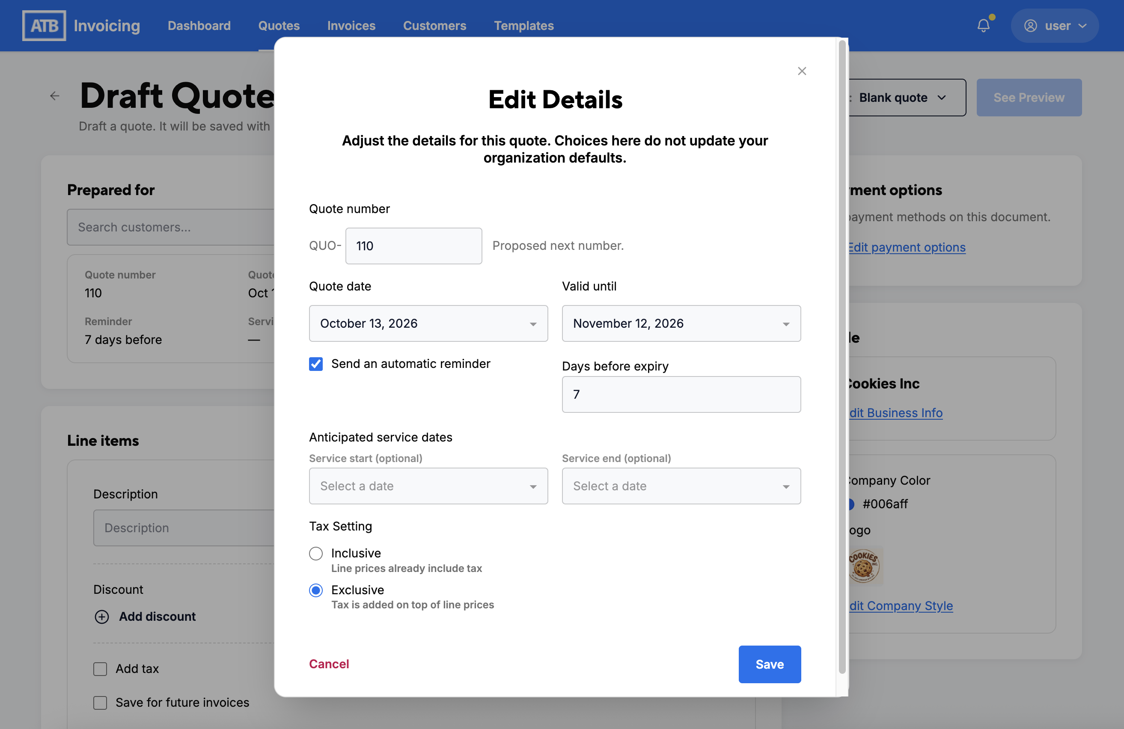Open the Customers tab
1124x729 pixels.
434,26
